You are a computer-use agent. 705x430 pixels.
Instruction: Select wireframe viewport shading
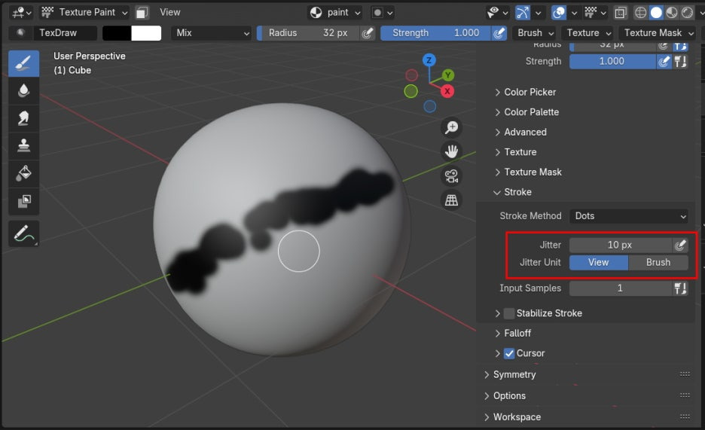640,13
